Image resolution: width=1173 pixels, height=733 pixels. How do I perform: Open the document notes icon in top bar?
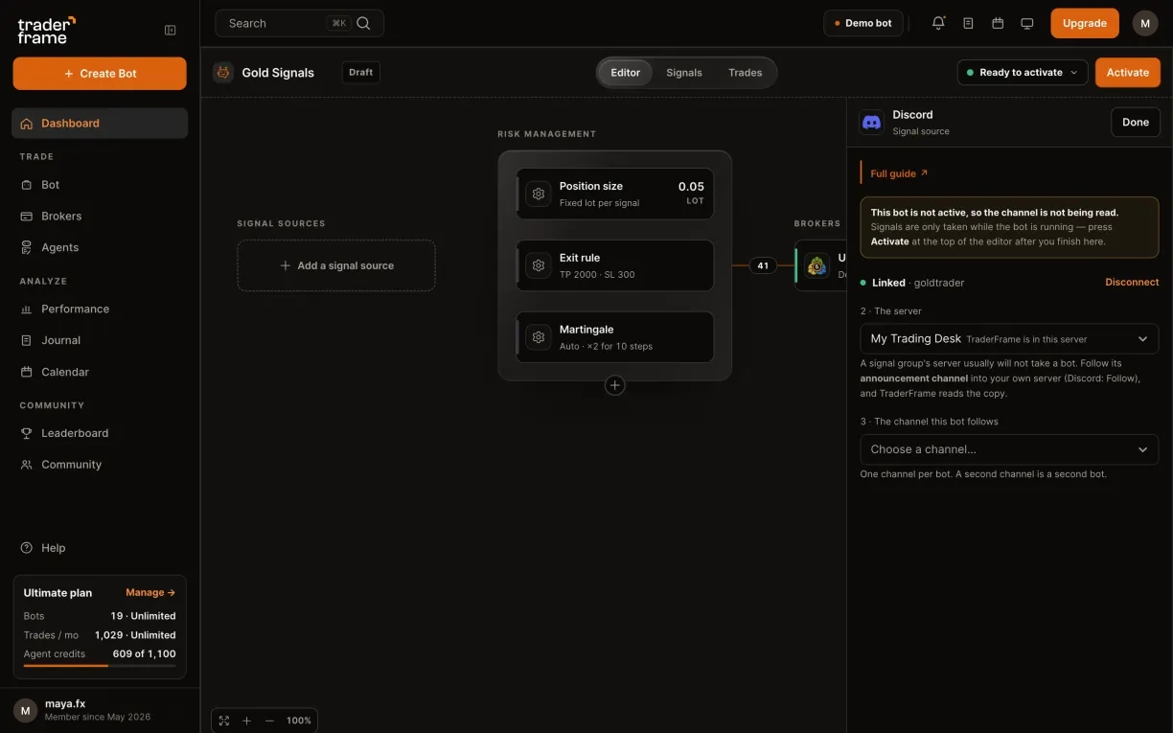(968, 23)
